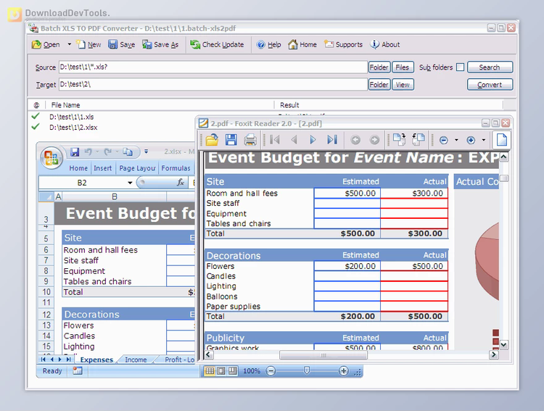Click the Foxit horizontal scrollbar thumb
544x411 pixels.
(x=323, y=354)
